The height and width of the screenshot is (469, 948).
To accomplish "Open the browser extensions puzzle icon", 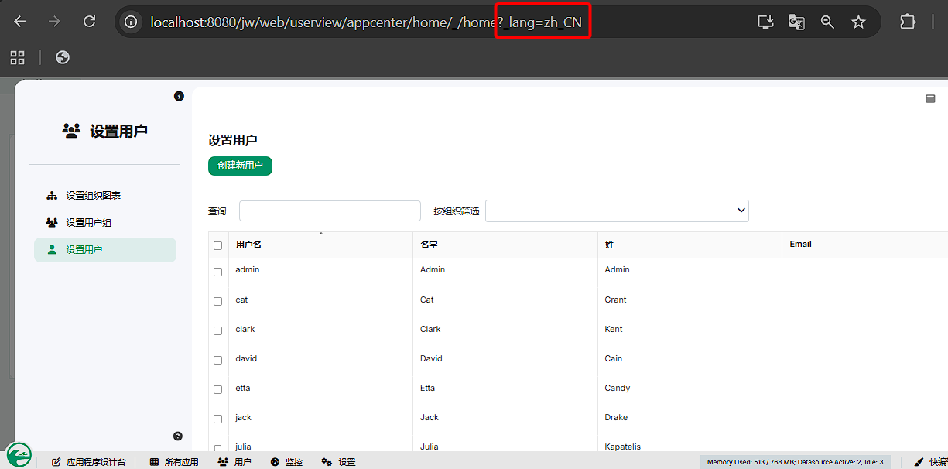I will point(908,22).
